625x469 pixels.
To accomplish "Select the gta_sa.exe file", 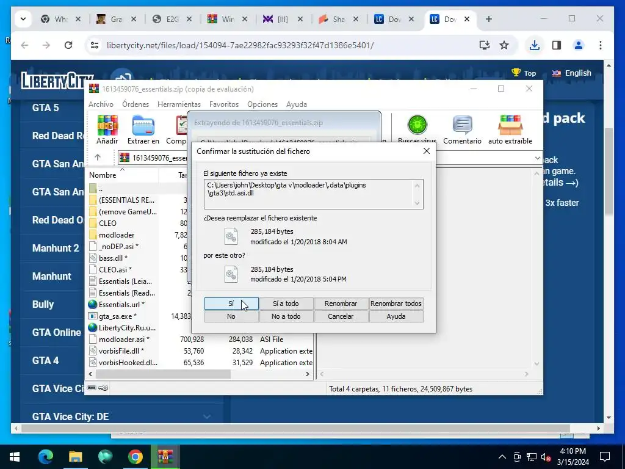I will tap(118, 316).
